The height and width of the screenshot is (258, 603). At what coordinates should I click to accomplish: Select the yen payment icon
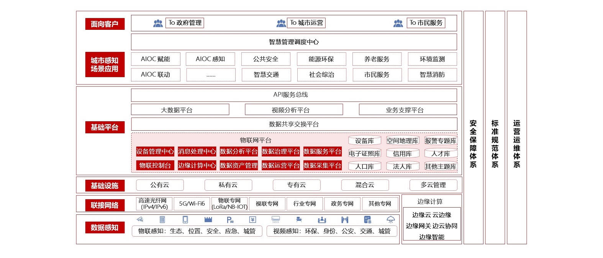(252, 219)
